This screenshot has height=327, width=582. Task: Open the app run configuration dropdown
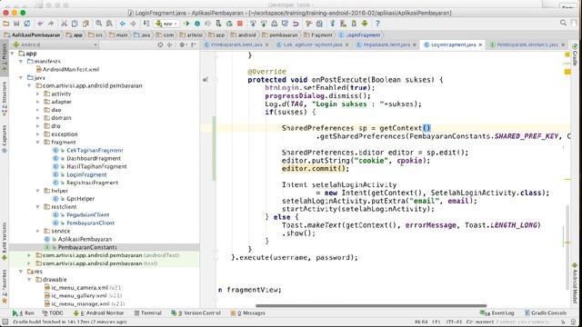point(167,24)
